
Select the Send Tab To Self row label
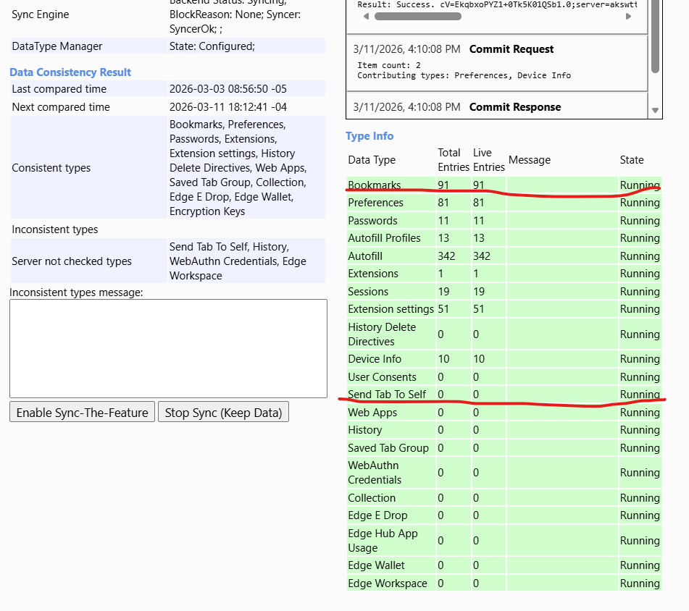pos(387,394)
